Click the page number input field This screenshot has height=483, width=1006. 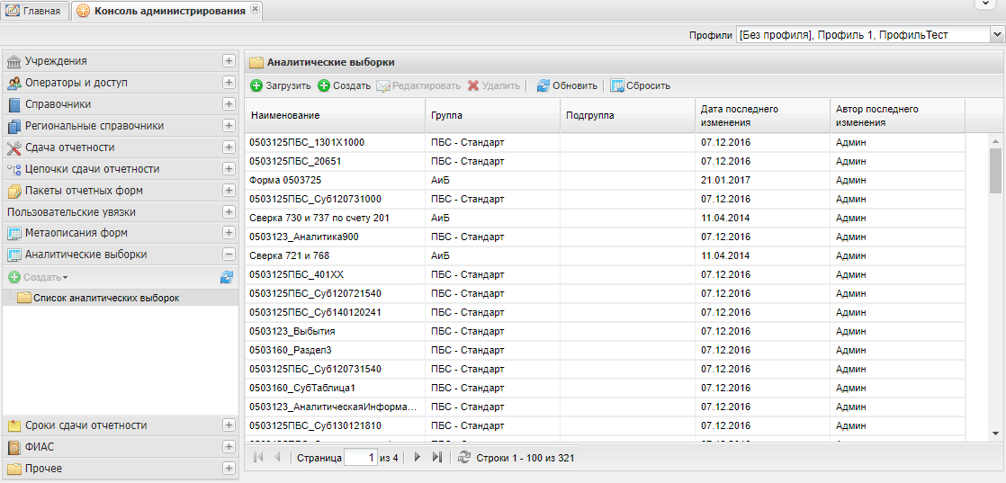click(360, 458)
